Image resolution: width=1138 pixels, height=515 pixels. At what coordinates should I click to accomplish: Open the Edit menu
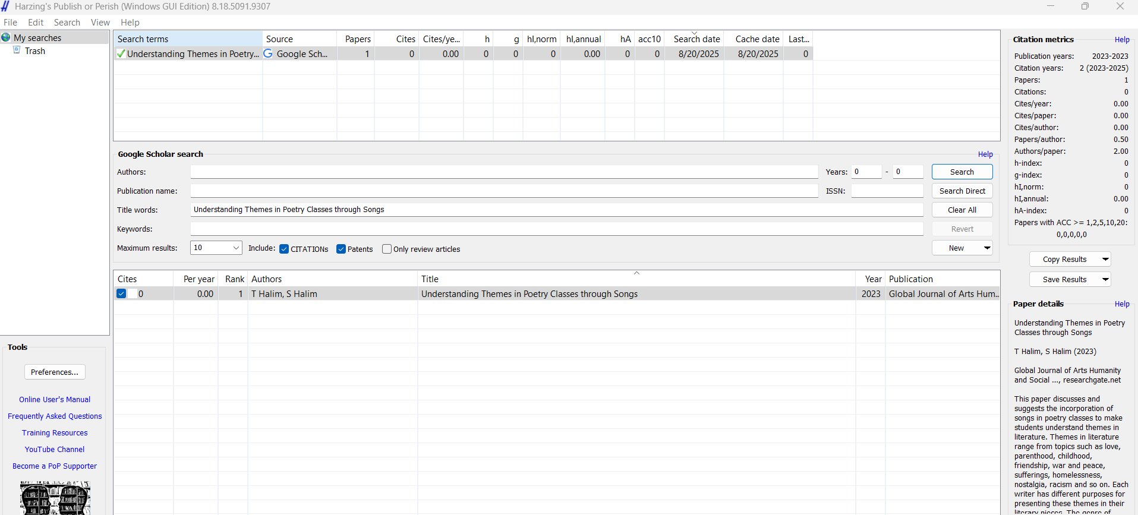point(36,23)
